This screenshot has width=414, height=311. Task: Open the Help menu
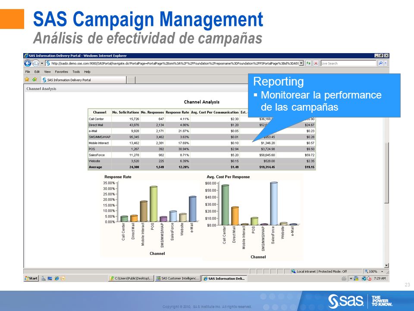coord(87,72)
